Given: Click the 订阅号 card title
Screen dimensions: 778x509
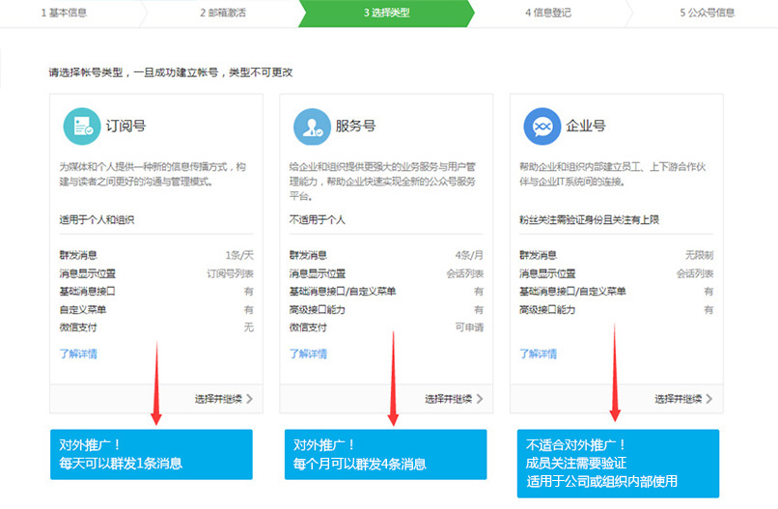Looking at the screenshot, I should 125,126.
